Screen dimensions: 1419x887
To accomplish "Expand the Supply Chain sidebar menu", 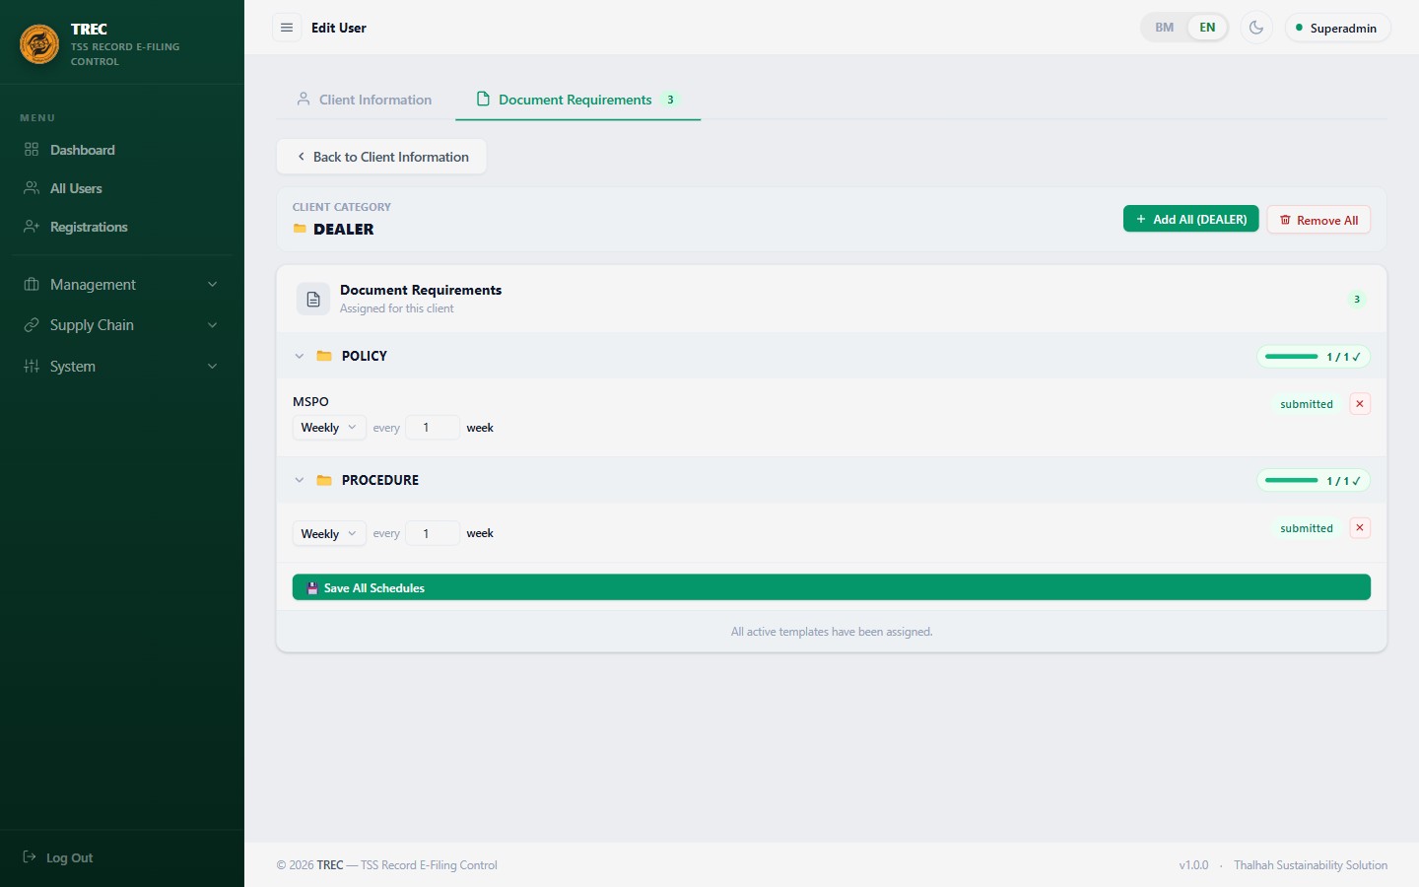I will pyautogui.click(x=122, y=325).
